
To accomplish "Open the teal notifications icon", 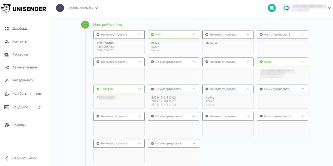I will (272, 8).
